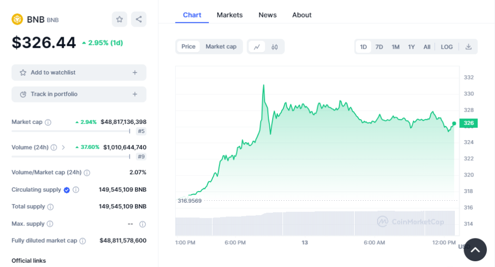Open the Markets tab
The width and height of the screenshot is (495, 267).
point(230,15)
